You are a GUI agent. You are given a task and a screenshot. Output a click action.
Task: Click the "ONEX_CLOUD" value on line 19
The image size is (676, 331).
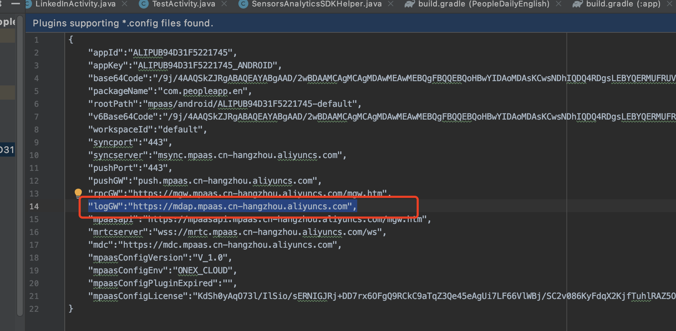(x=203, y=270)
